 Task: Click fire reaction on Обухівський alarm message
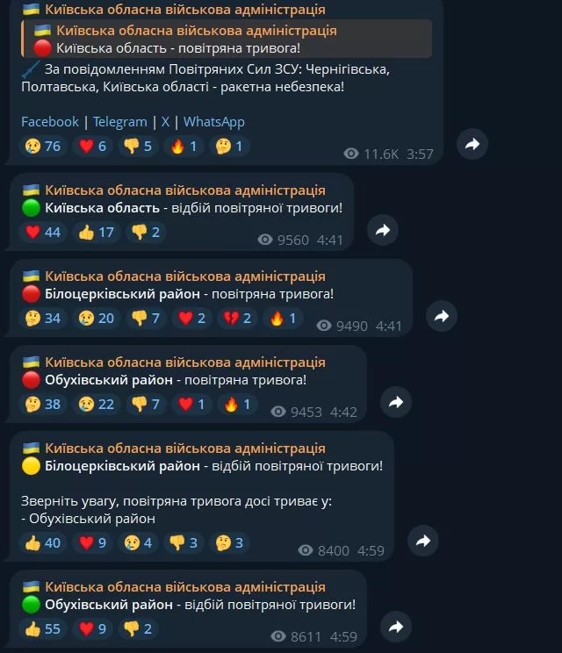coord(237,404)
